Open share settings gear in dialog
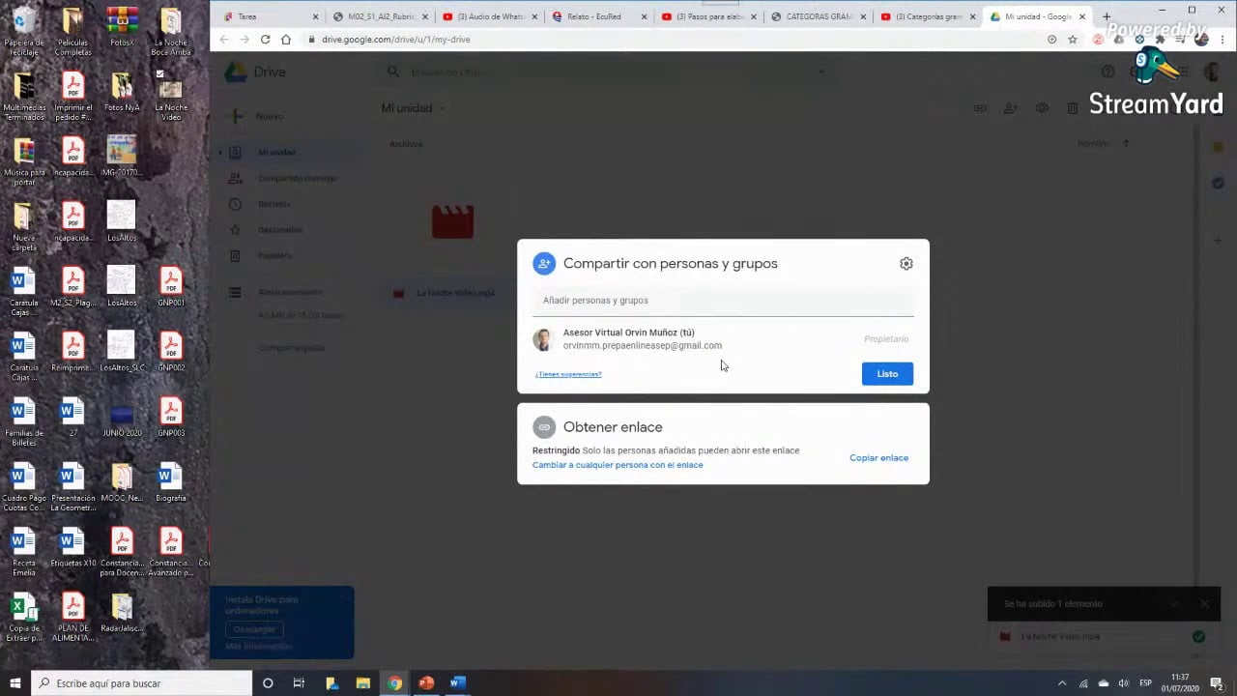The height and width of the screenshot is (696, 1237). [x=906, y=263]
